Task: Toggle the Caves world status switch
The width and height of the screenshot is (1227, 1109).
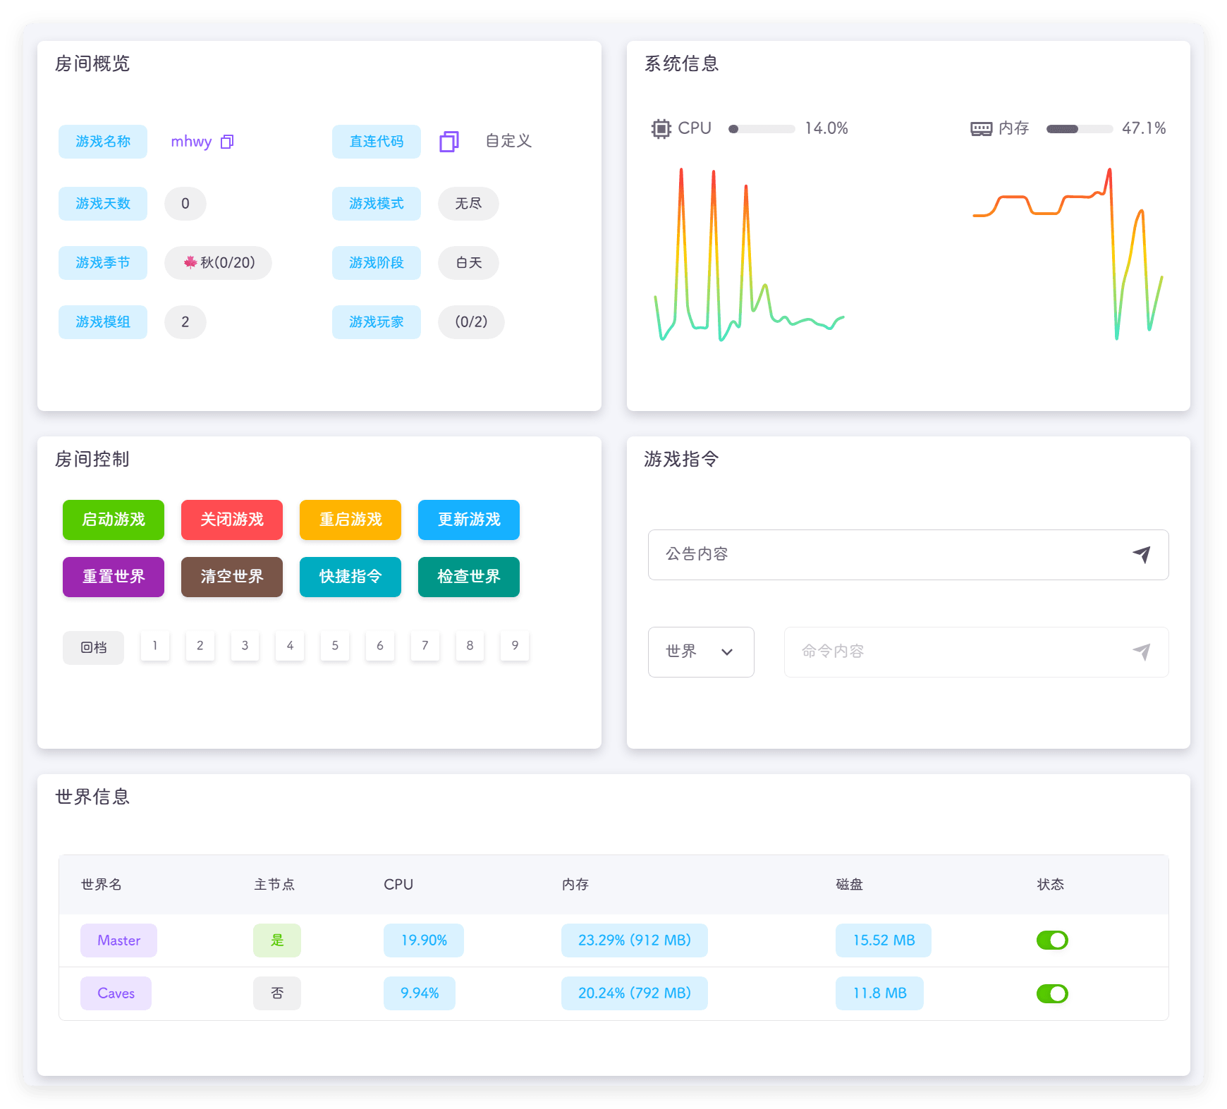Action: tap(1051, 993)
